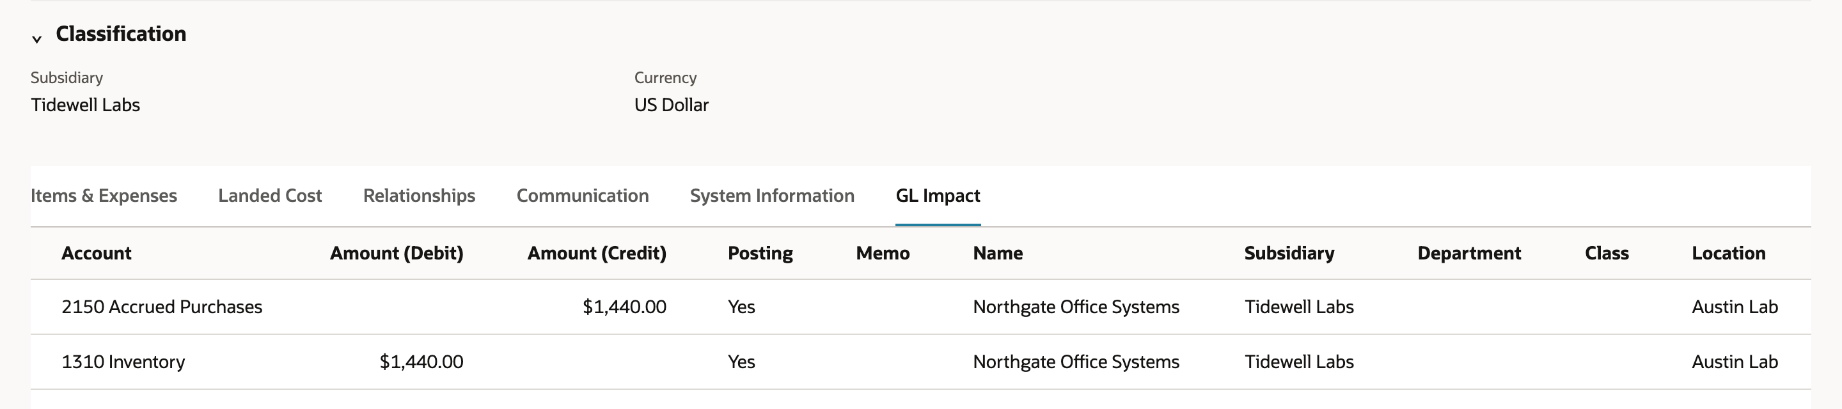The height and width of the screenshot is (409, 1842).
Task: Open the Items & Expenses tab
Action: pos(104,196)
